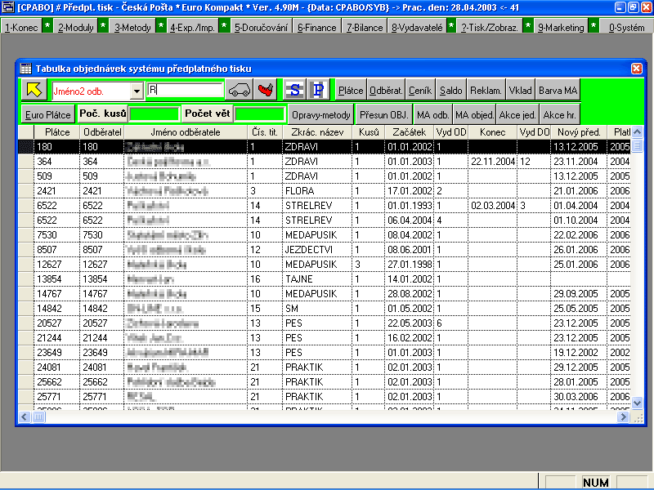The image size is (654, 490).
Task: Click the yellow arrow back icon
Action: 34,90
